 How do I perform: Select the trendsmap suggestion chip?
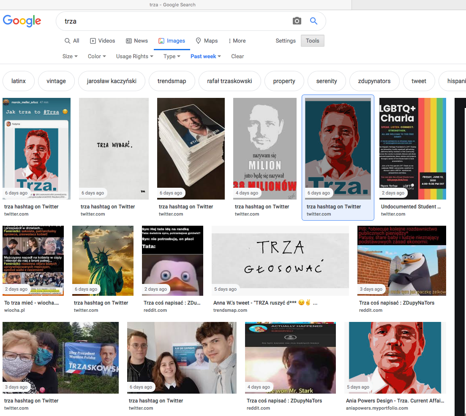coord(172,81)
